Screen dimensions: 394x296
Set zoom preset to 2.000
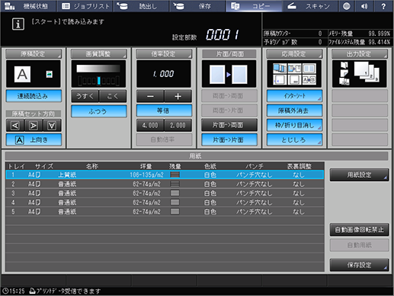(178, 125)
